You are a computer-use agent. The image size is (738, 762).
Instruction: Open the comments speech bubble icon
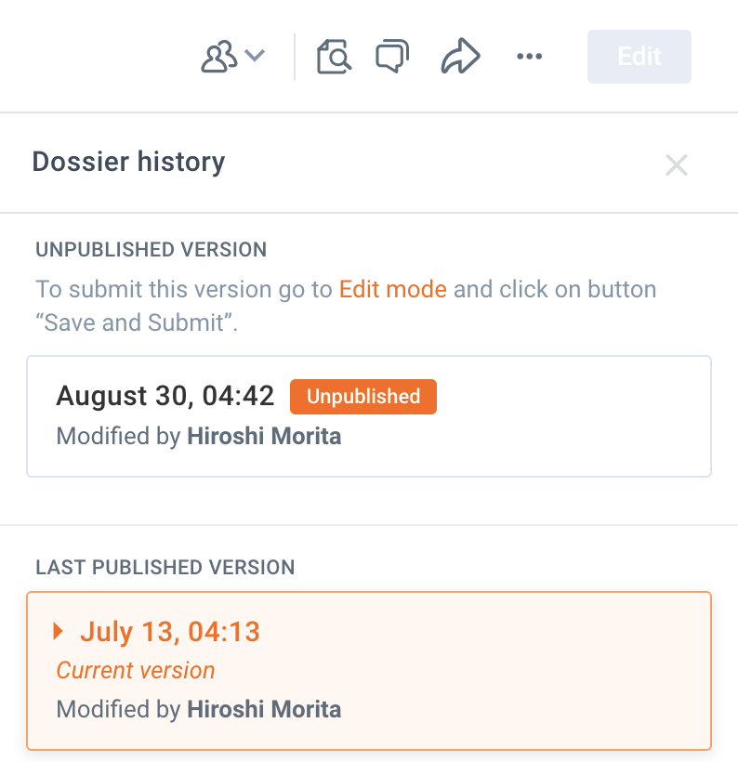pyautogui.click(x=391, y=57)
